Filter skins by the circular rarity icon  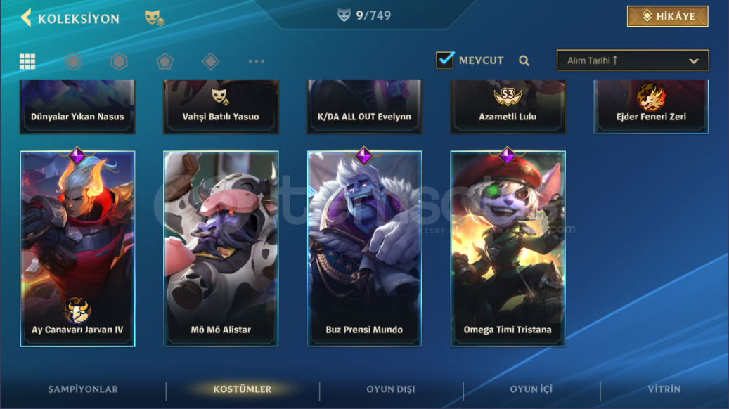(73, 61)
